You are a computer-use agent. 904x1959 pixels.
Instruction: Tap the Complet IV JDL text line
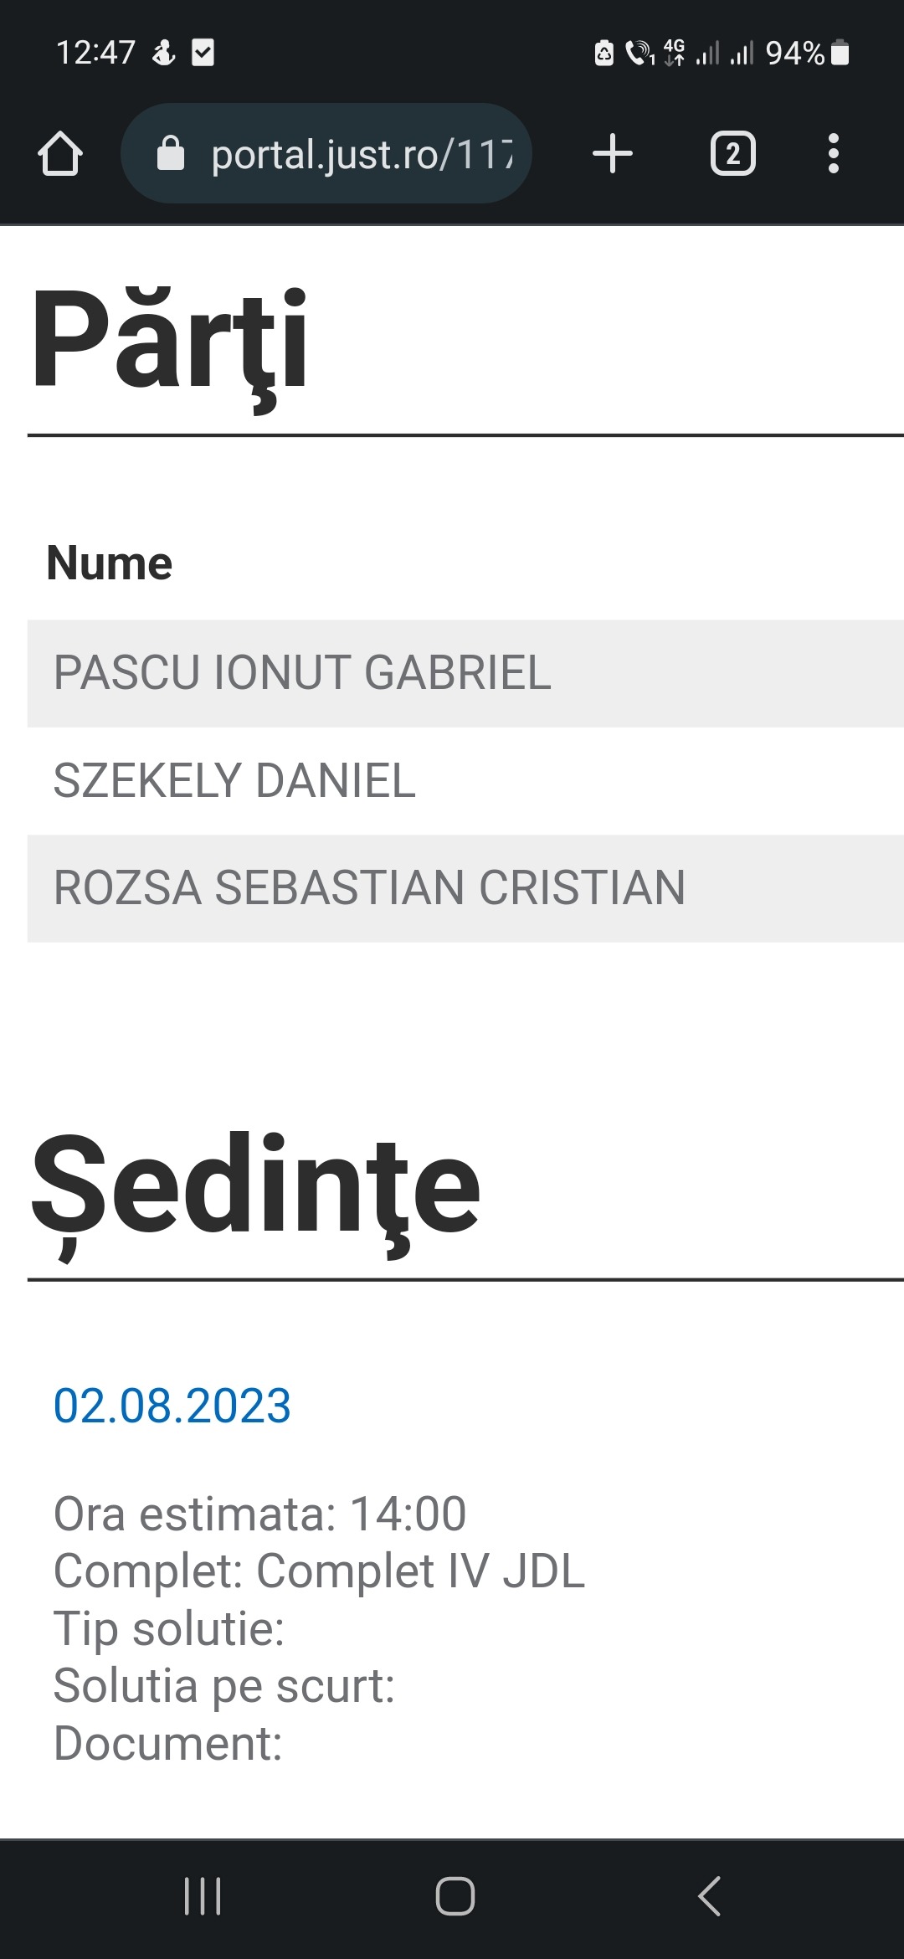click(319, 1571)
